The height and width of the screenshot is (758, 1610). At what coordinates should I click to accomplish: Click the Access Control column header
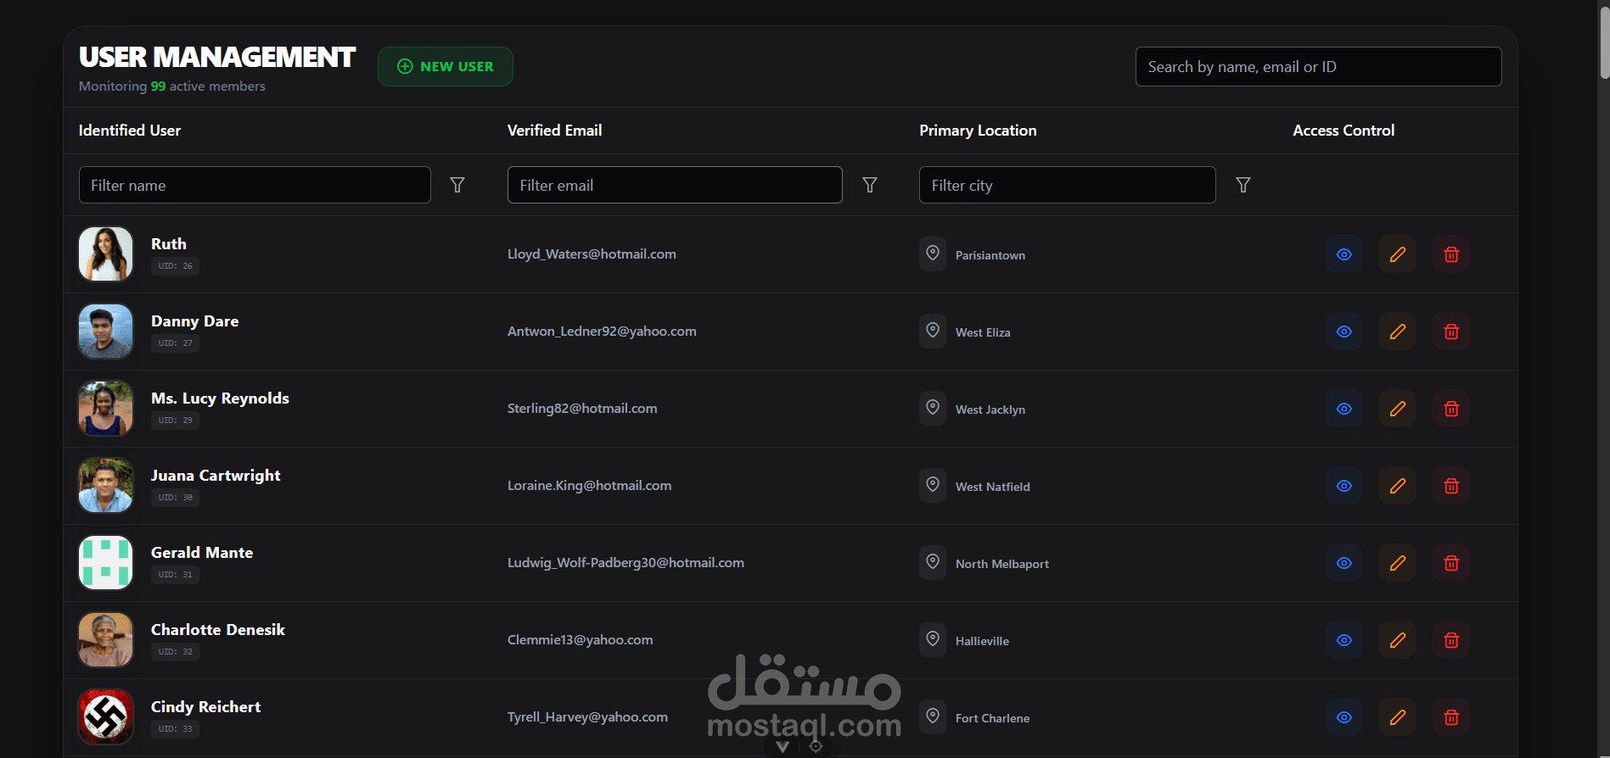point(1344,131)
